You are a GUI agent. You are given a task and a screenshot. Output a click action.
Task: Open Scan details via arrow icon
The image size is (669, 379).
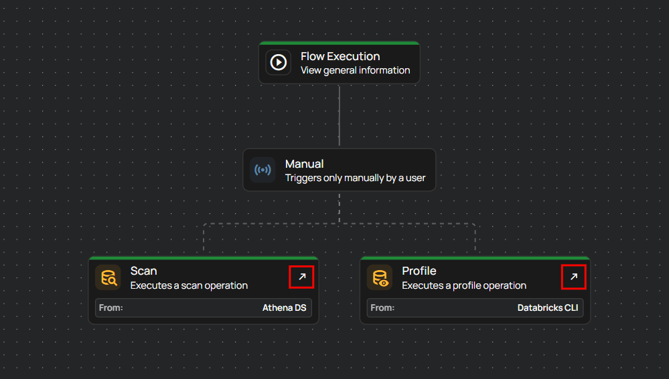301,277
